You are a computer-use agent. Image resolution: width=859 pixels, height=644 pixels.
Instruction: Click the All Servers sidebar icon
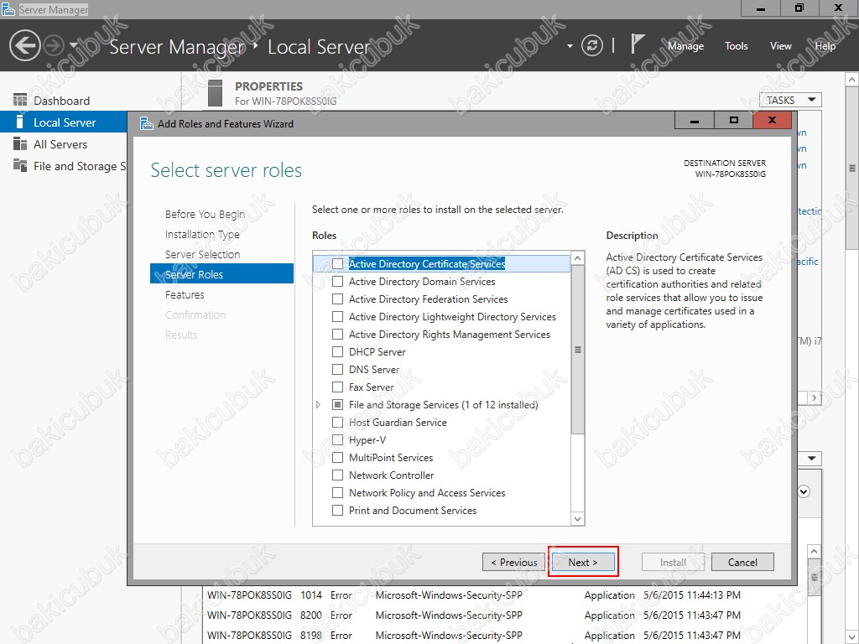click(20, 144)
